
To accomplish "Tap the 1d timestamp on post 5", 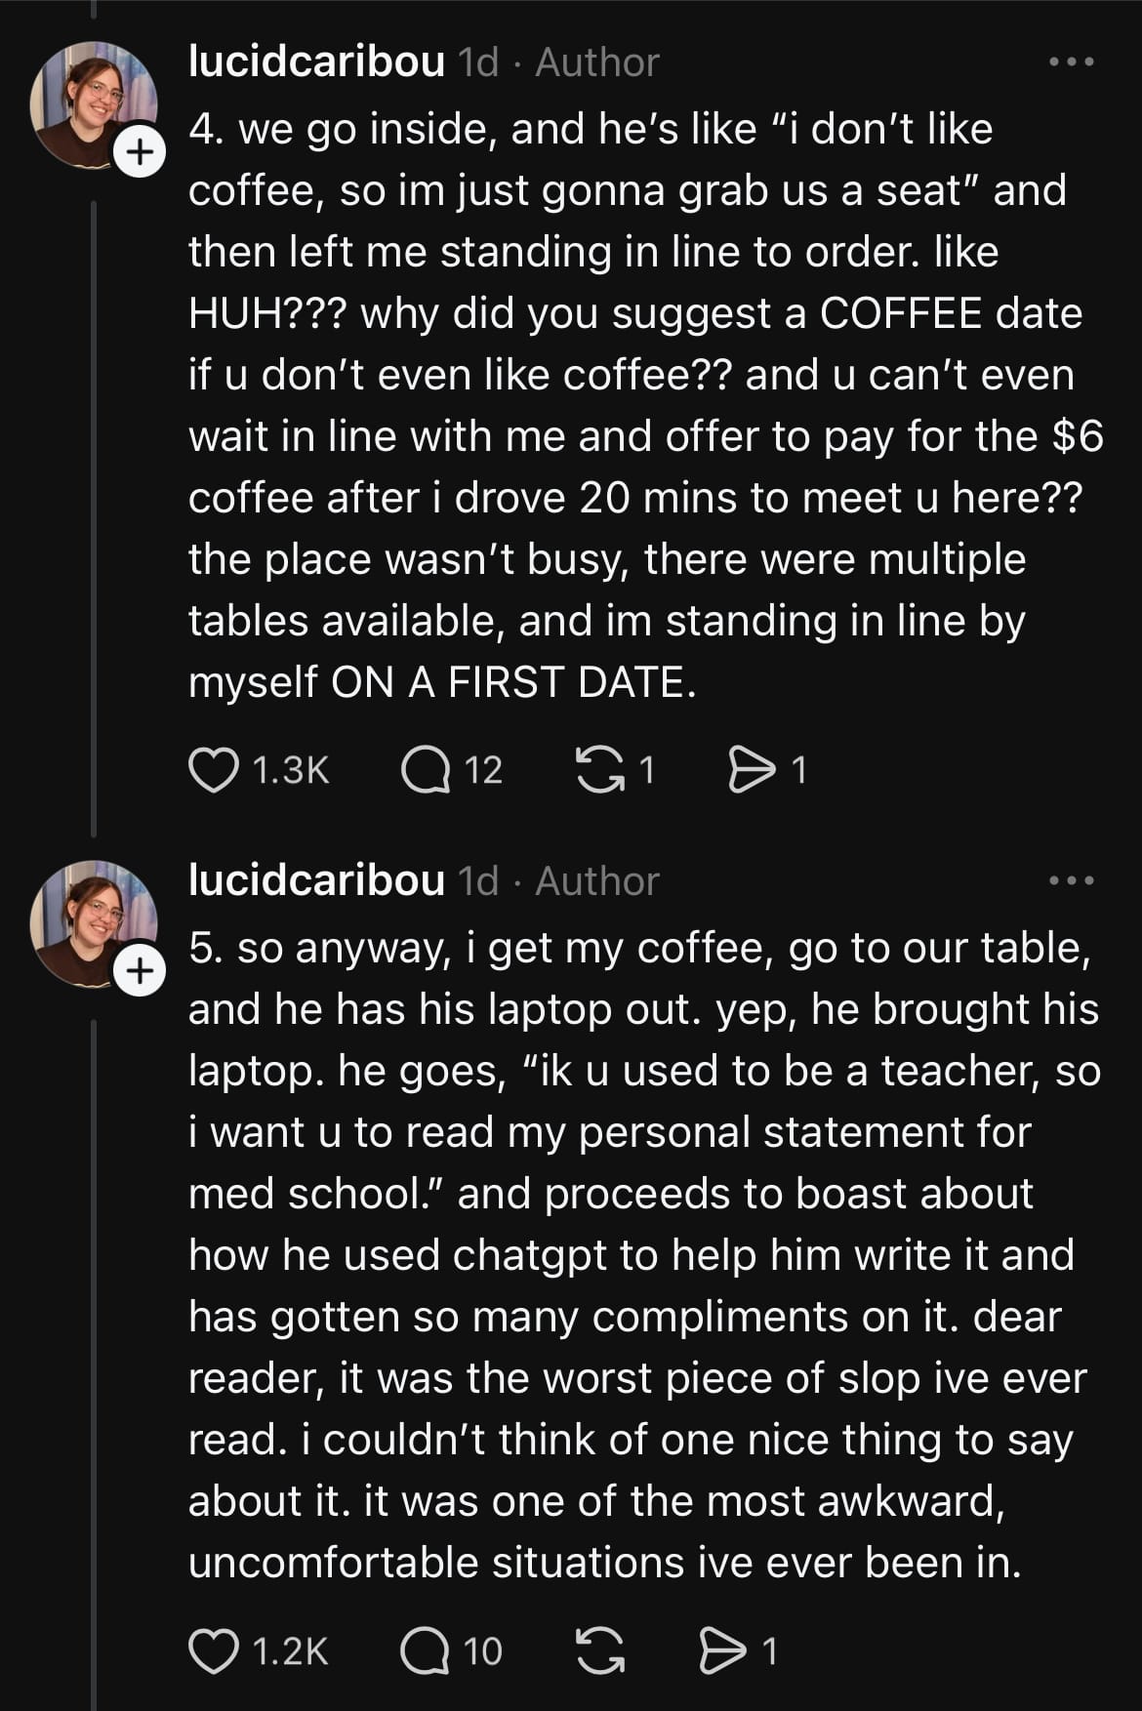I will (x=478, y=881).
